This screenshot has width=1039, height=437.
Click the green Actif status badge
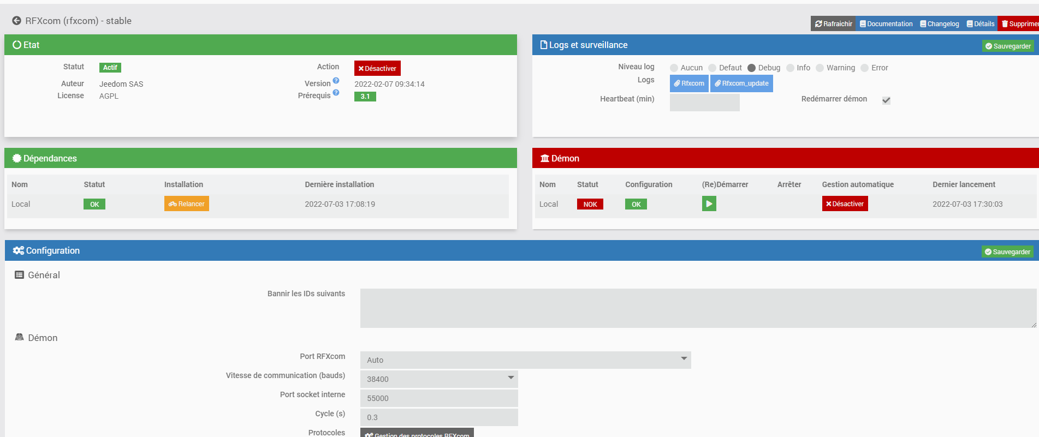point(110,68)
